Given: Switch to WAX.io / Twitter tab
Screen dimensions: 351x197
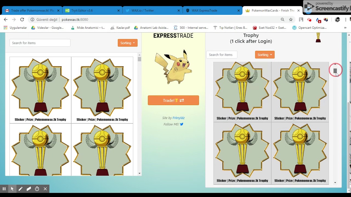Looking at the screenshot, I should pyautogui.click(x=153, y=10).
